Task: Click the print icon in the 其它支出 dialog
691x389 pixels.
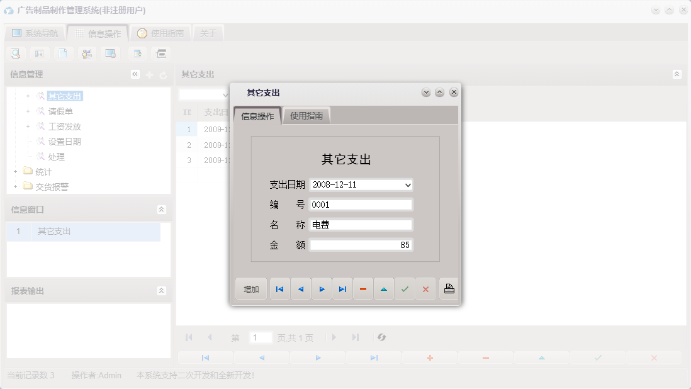Action: [x=447, y=289]
